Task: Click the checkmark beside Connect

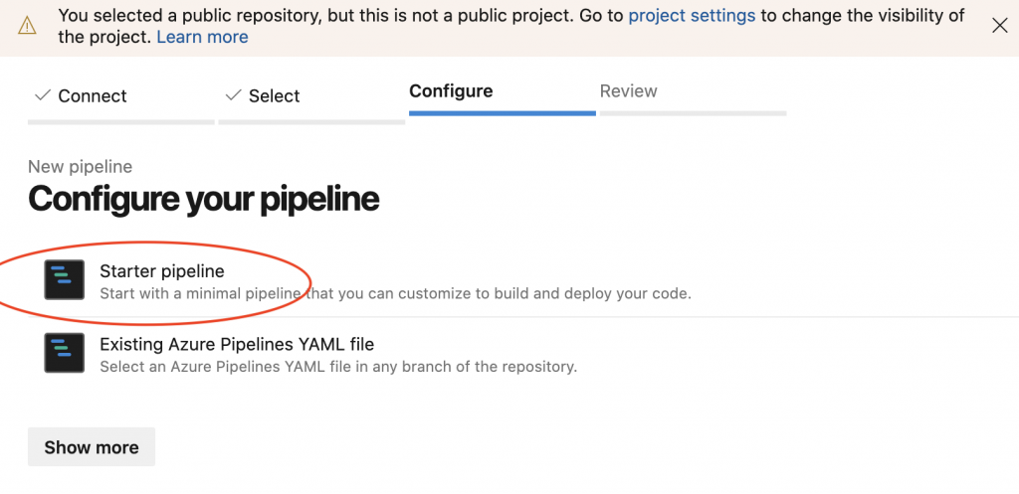Action: pyautogui.click(x=42, y=95)
